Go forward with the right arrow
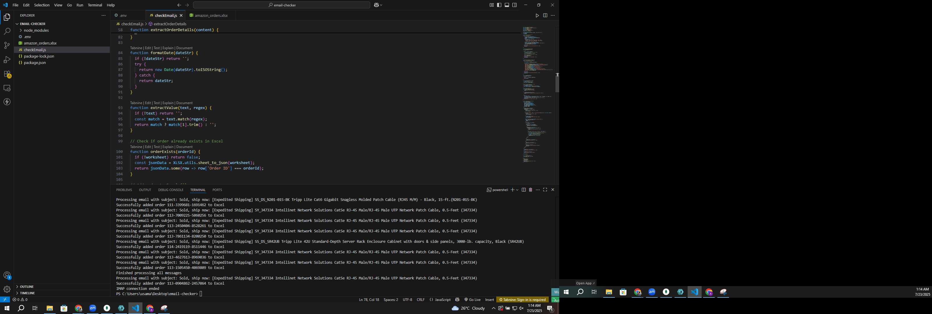Screen dimensions: 932x314 pyautogui.click(x=187, y=5)
